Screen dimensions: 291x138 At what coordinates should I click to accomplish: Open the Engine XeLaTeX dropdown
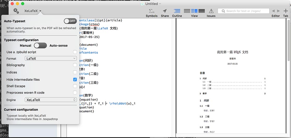pos(51,100)
